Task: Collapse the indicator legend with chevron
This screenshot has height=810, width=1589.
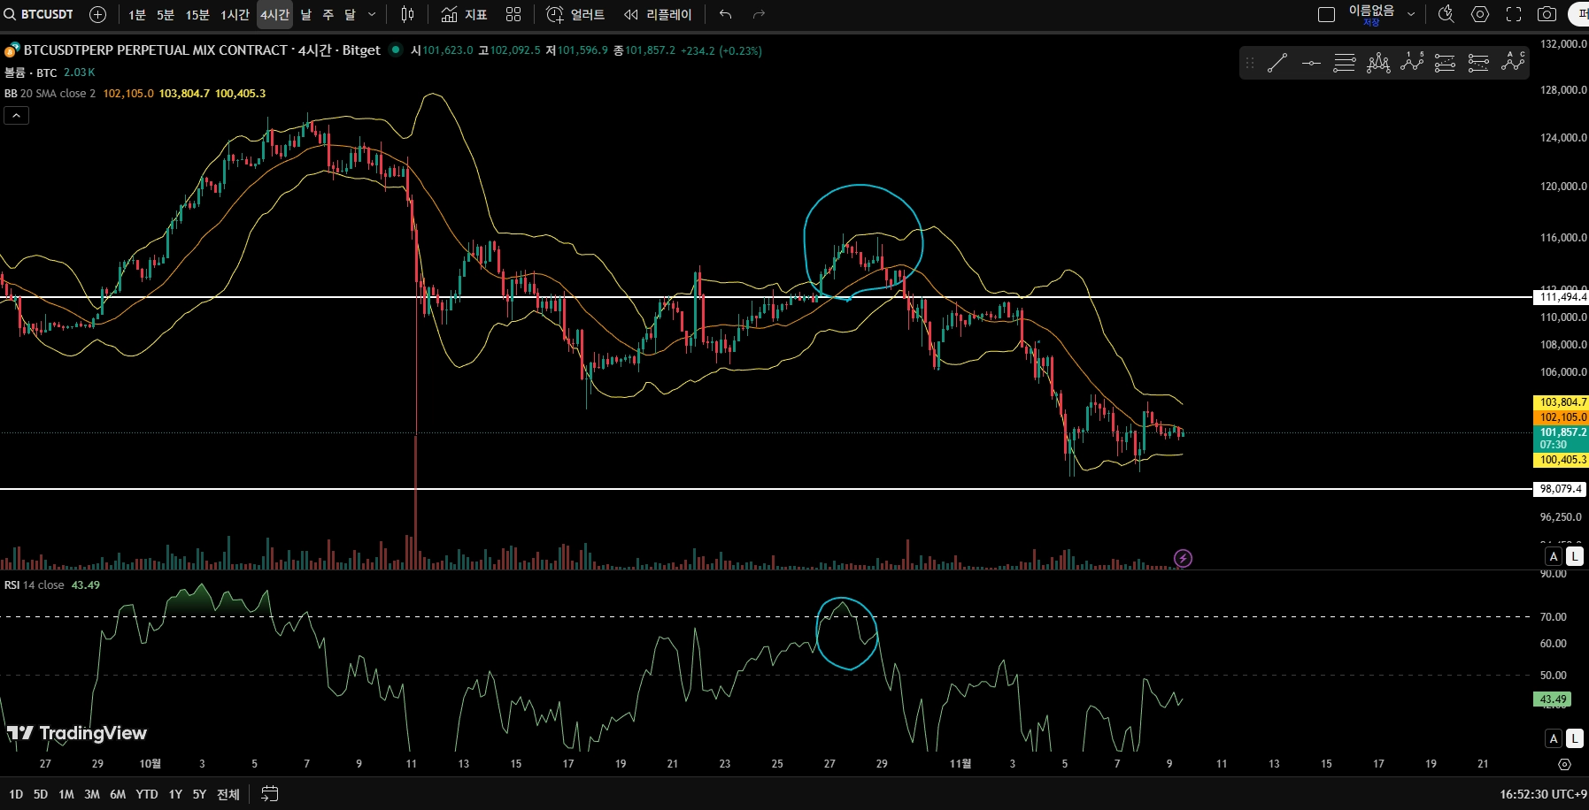Action: pyautogui.click(x=17, y=116)
